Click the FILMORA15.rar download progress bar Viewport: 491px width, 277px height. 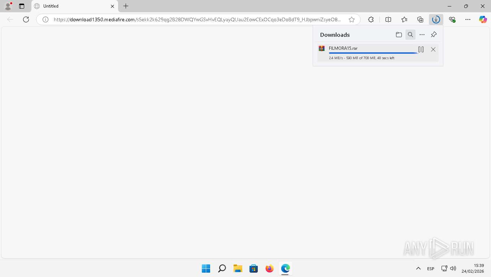(x=373, y=53)
